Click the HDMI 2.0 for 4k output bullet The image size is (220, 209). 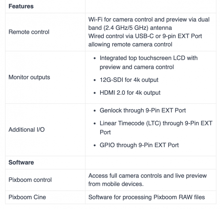[x=130, y=92]
